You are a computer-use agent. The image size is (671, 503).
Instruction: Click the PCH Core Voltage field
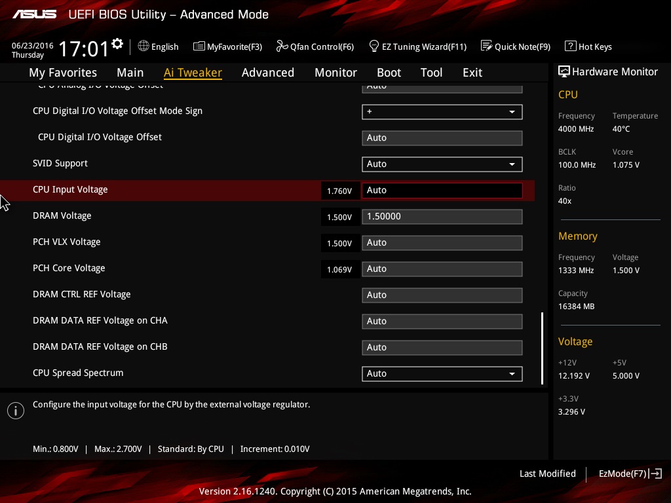click(442, 269)
